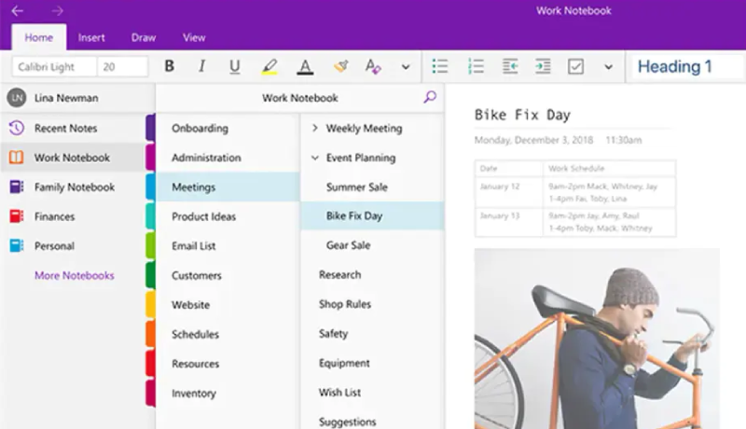Click the More Notebooks link
The height and width of the screenshot is (429, 746).
(75, 275)
